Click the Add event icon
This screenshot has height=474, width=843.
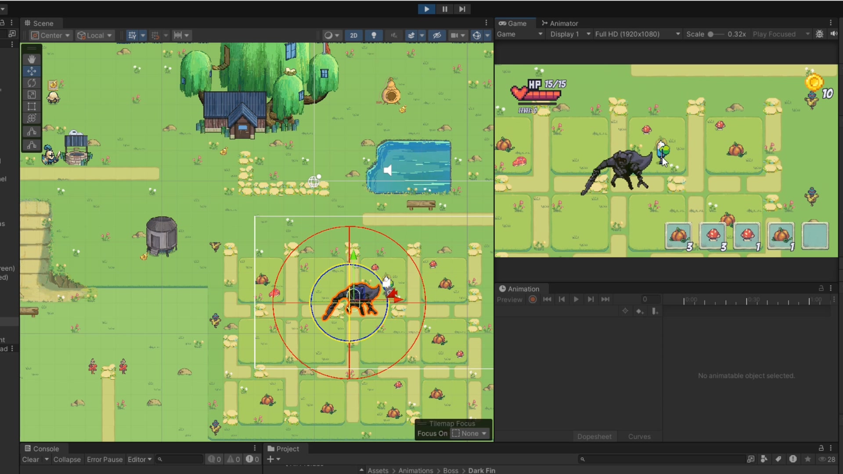[655, 311]
